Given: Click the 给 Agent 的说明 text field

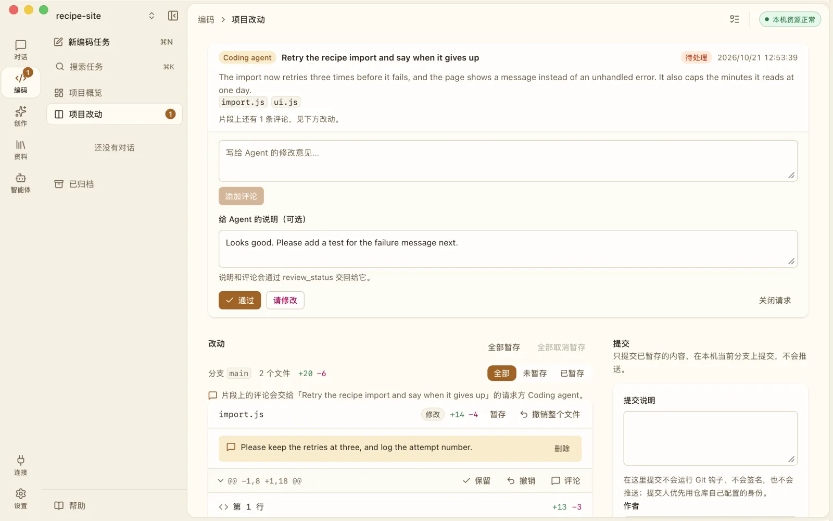Looking at the screenshot, I should pyautogui.click(x=508, y=249).
